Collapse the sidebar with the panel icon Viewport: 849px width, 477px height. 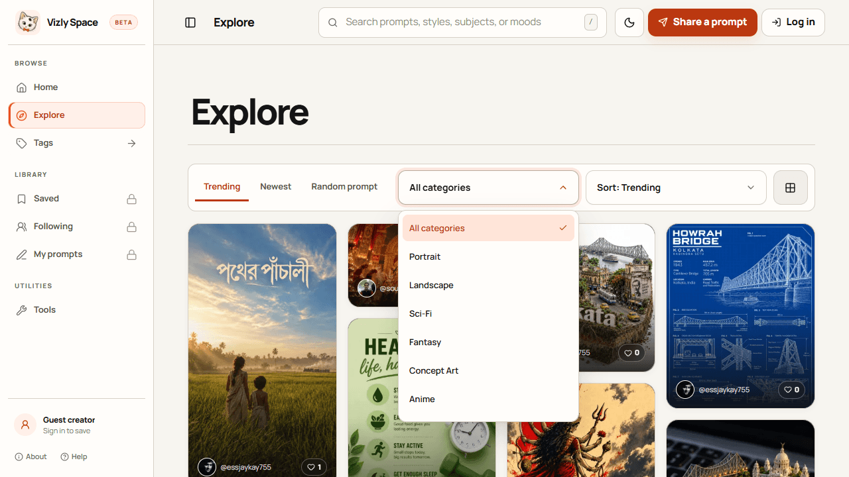[x=190, y=23]
